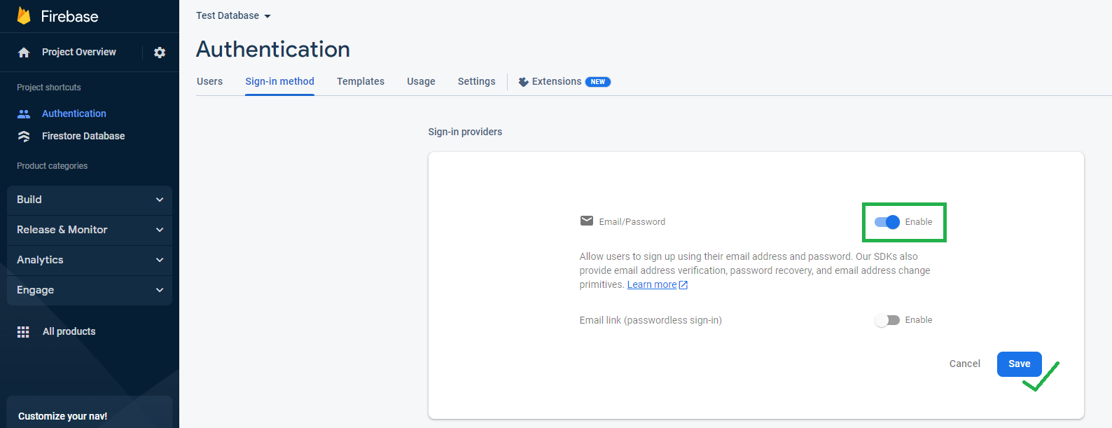Viewport: 1112px width, 428px height.
Task: Open Project Overview in sidebar
Action: (79, 52)
